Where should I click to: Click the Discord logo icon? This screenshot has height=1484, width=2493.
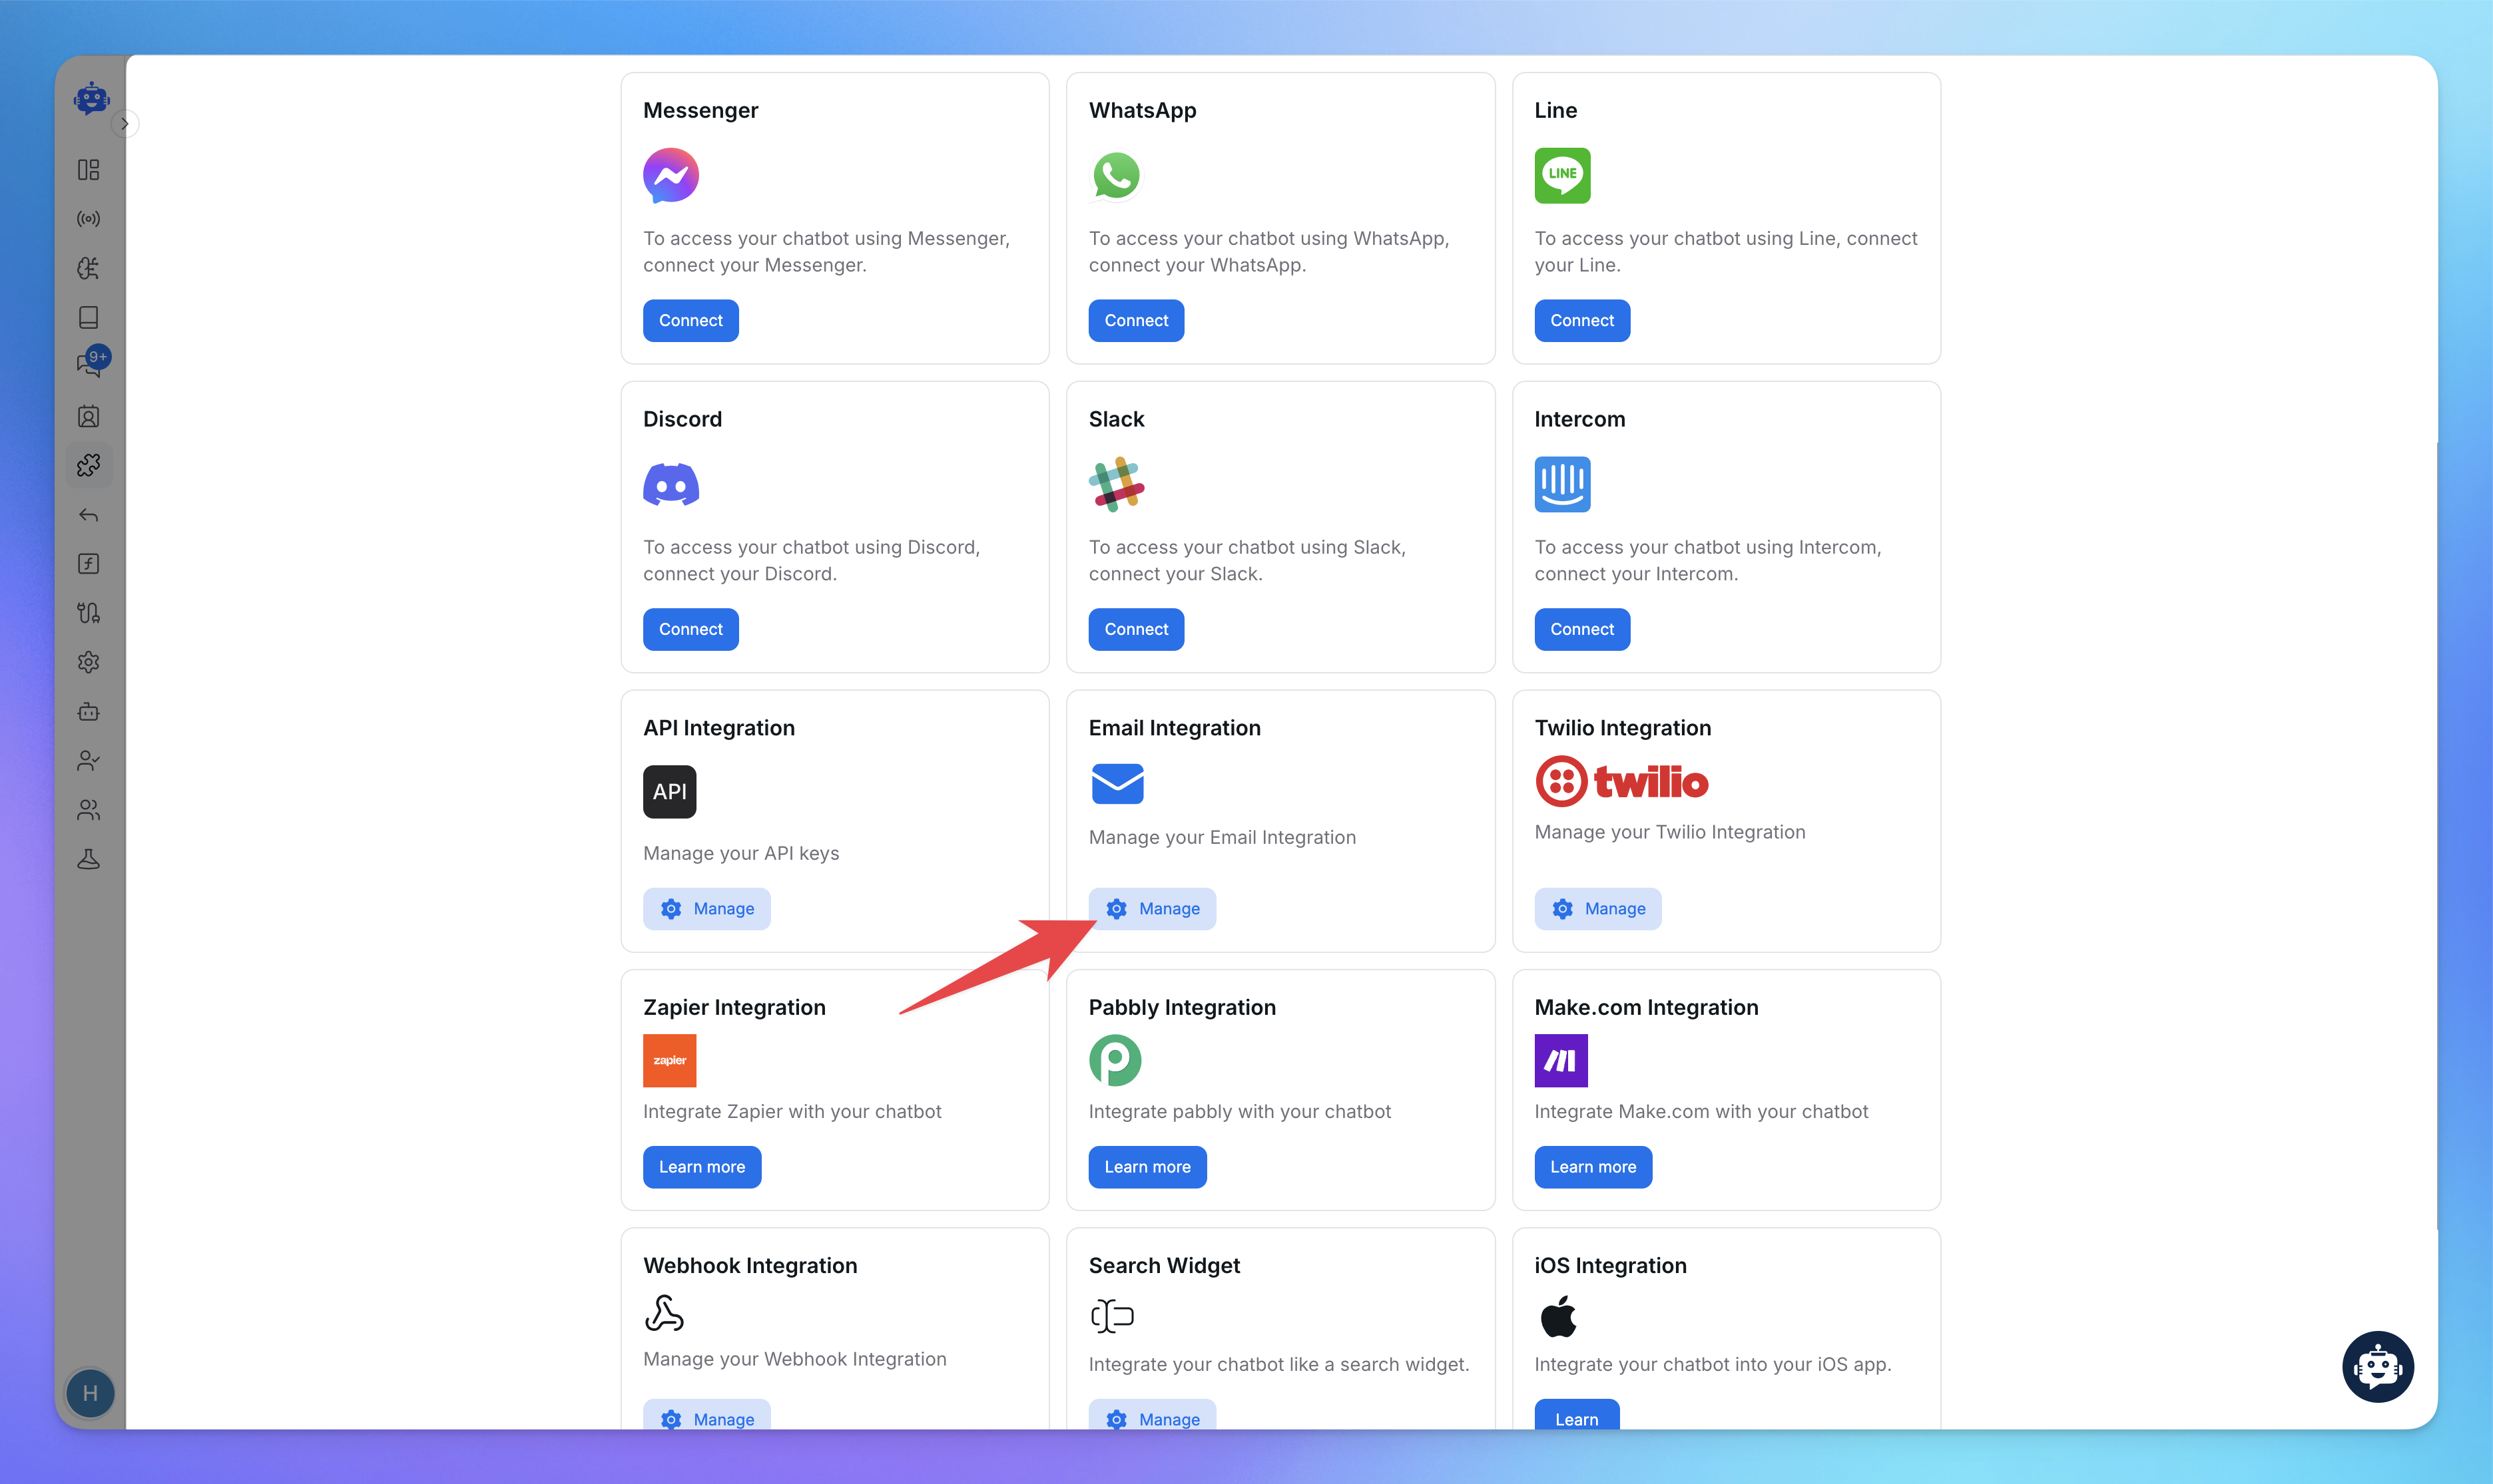pyautogui.click(x=671, y=485)
